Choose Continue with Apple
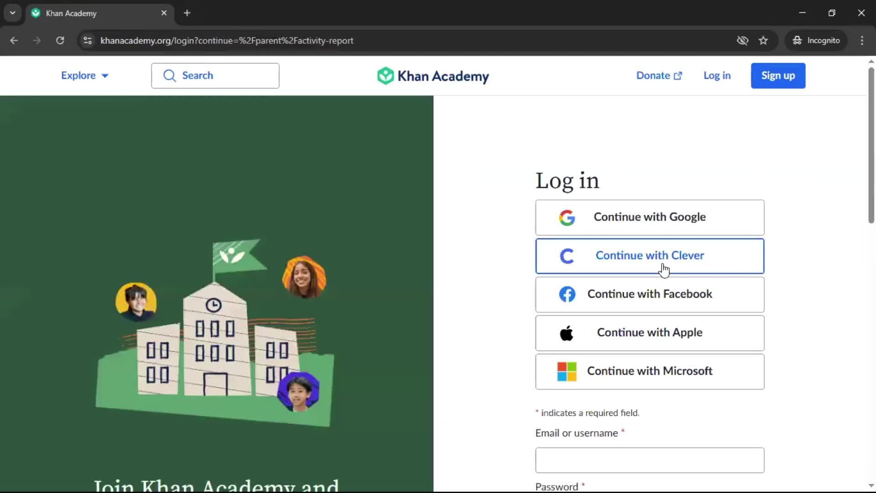This screenshot has height=493, width=876. pyautogui.click(x=650, y=333)
